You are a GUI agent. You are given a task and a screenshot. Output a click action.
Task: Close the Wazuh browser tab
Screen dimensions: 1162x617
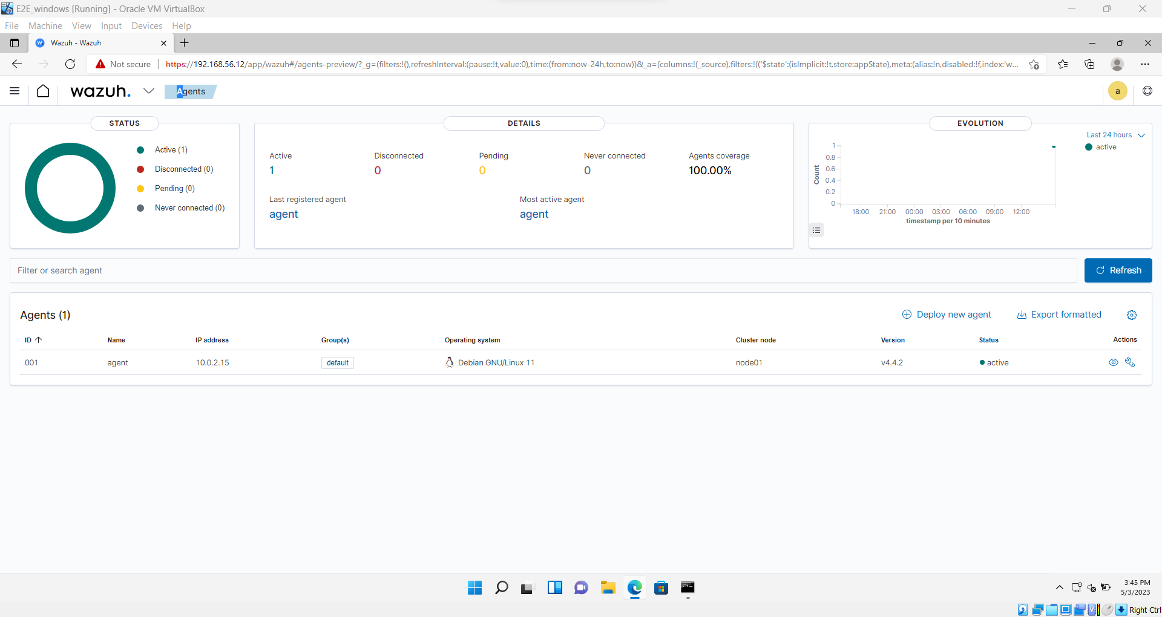(163, 43)
